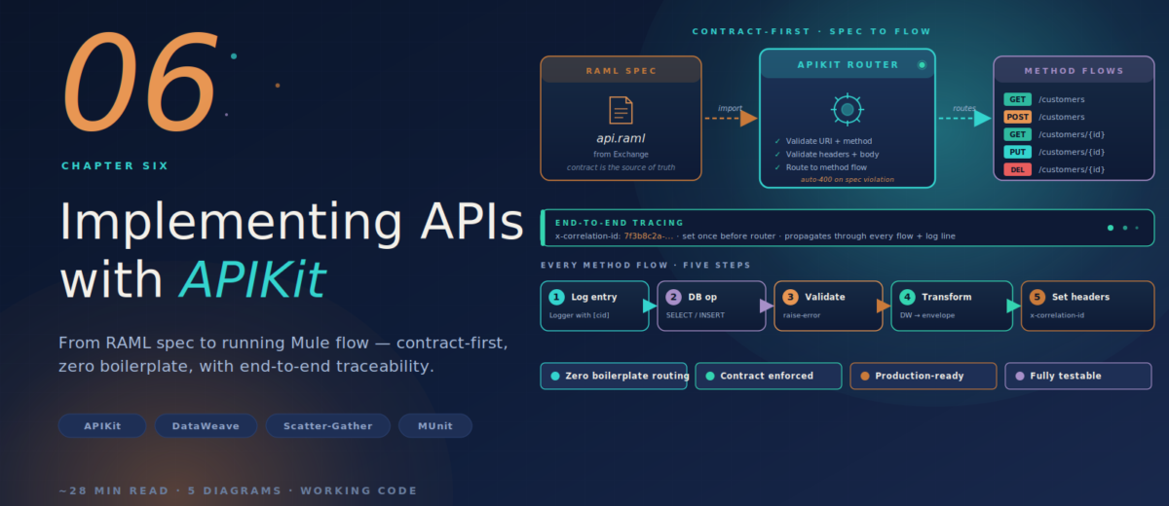Click the PUT method badge
Viewport: 1169px width, 506px height.
click(1017, 152)
